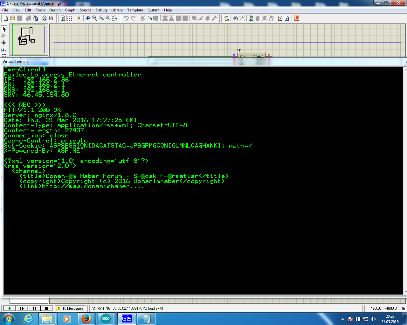Screen dimensions: 407x325
Task: Zoom in on the schematic
Action: click(95, 18)
